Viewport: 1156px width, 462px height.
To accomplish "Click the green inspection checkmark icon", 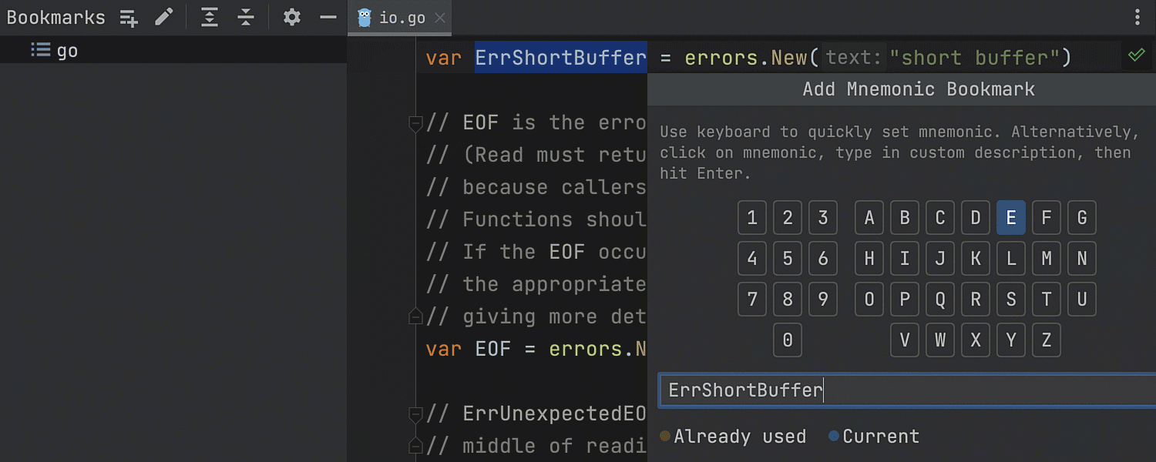I will [x=1136, y=55].
